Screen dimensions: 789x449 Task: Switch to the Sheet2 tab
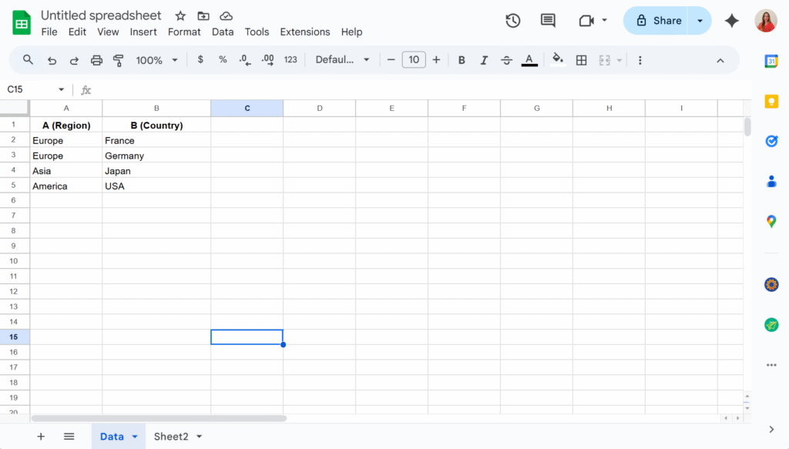(x=171, y=437)
